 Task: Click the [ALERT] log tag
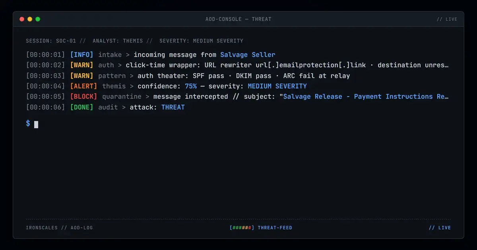click(x=83, y=86)
